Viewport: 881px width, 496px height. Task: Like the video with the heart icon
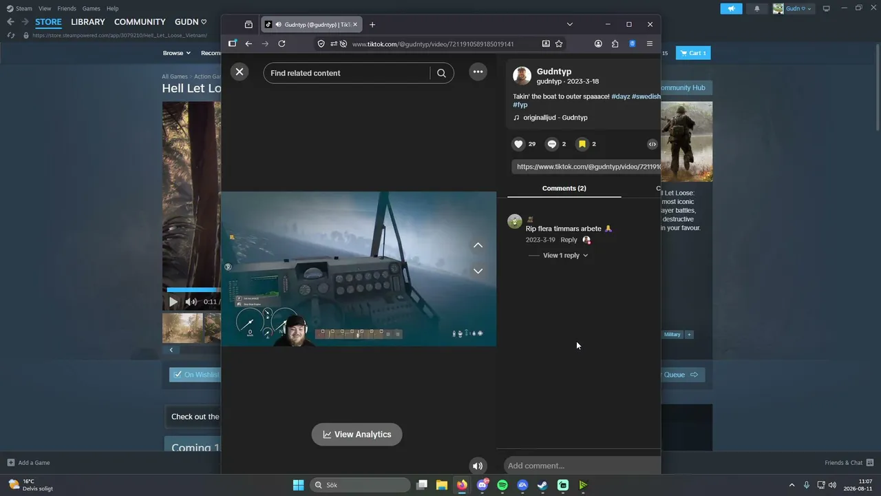click(x=518, y=144)
